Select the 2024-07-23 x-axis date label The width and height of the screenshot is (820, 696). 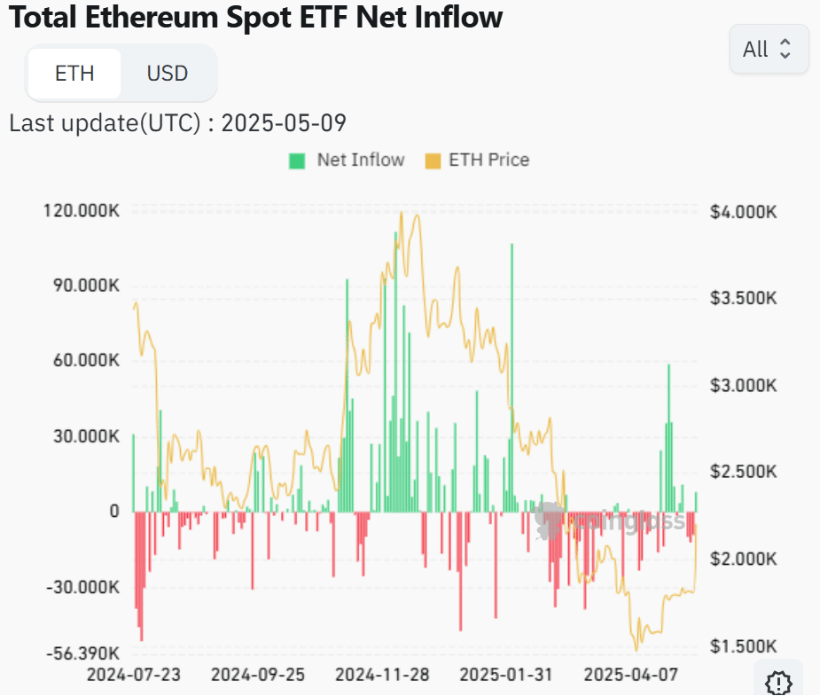[x=134, y=675]
